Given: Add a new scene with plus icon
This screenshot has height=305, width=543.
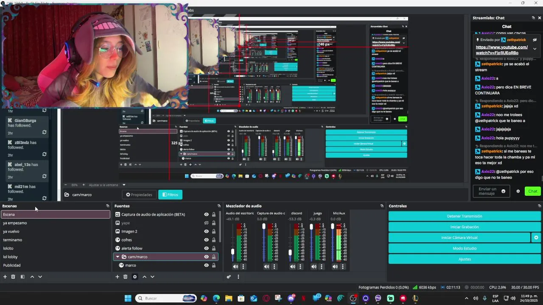Looking at the screenshot, I should tap(5, 277).
